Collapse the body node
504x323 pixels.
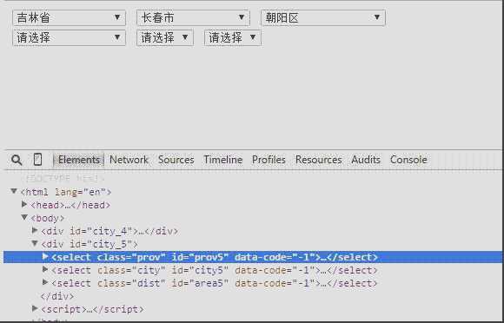[24, 218]
